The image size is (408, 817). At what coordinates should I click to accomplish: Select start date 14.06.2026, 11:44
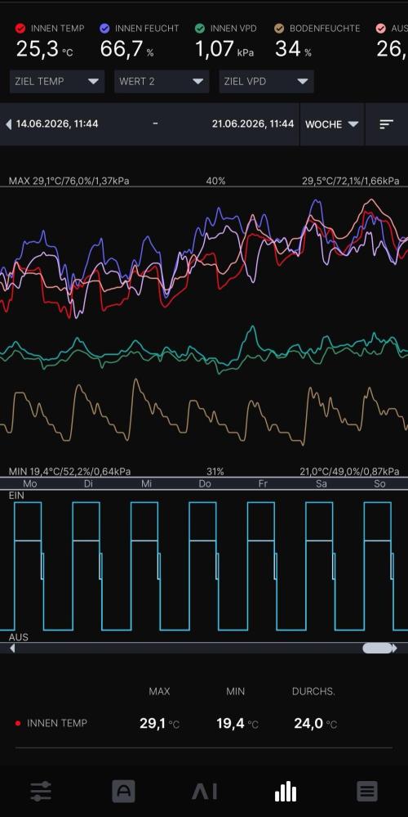click(57, 124)
